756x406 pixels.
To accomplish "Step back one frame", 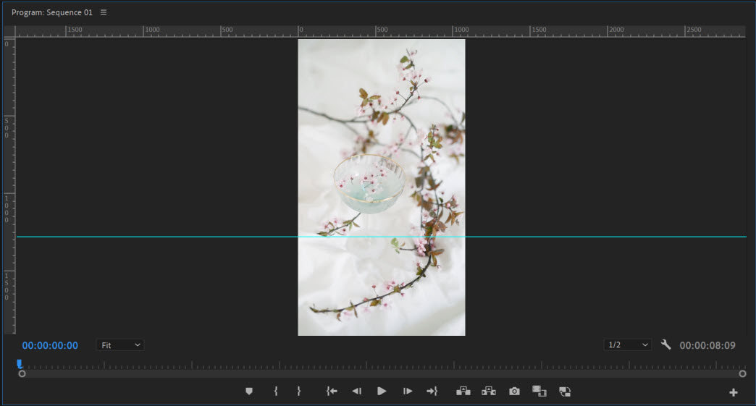I will coord(357,391).
